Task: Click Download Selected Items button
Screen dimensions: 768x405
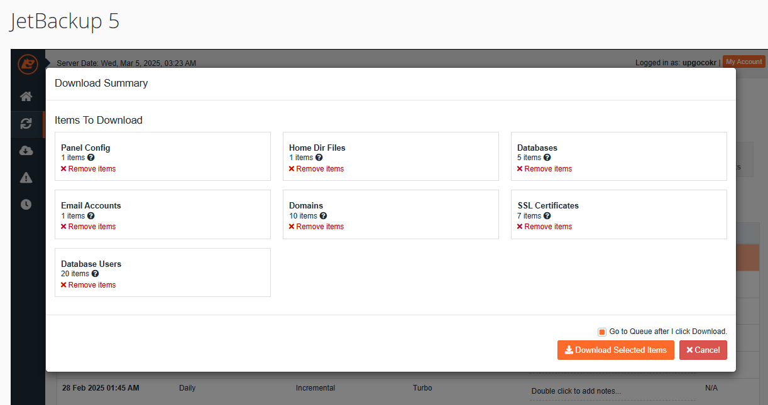Action: coord(616,350)
